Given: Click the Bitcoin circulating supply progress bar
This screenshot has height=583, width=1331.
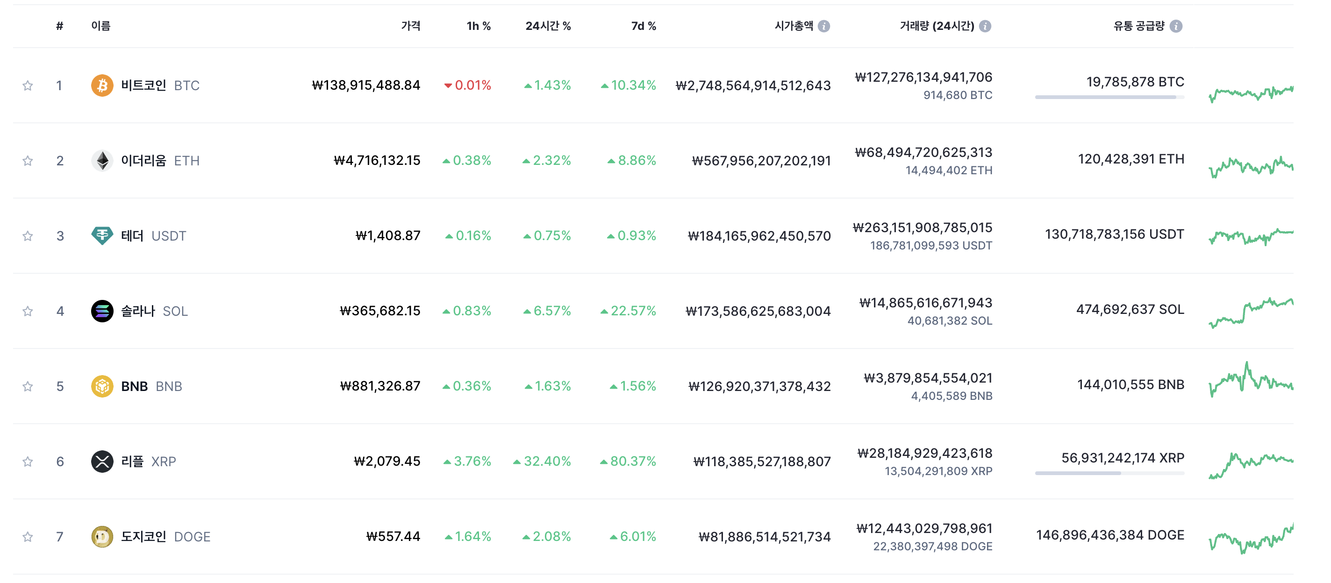Looking at the screenshot, I should (x=1109, y=97).
